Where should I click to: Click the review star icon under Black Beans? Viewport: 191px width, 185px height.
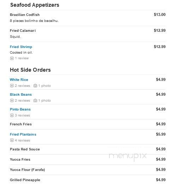12,101
